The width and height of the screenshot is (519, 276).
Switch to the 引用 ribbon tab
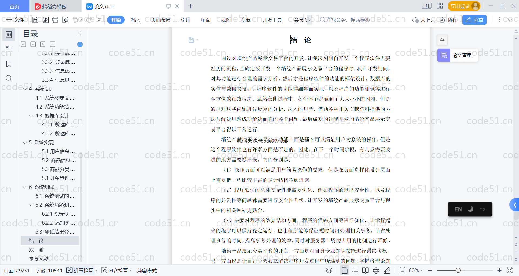tap(186, 20)
